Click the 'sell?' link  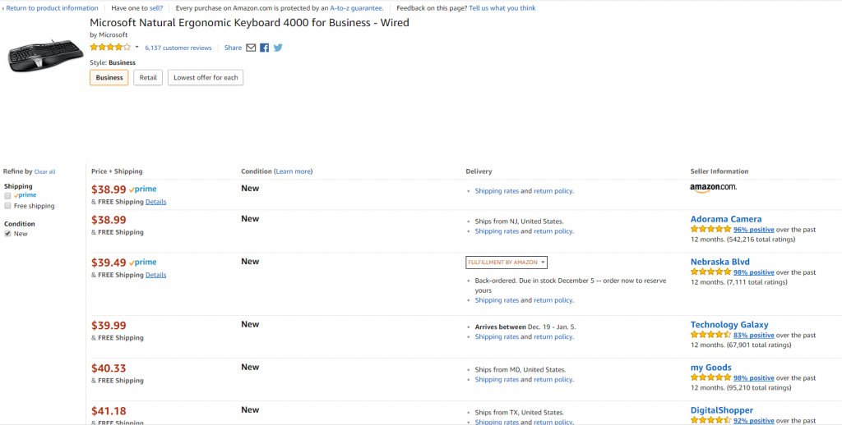point(155,8)
